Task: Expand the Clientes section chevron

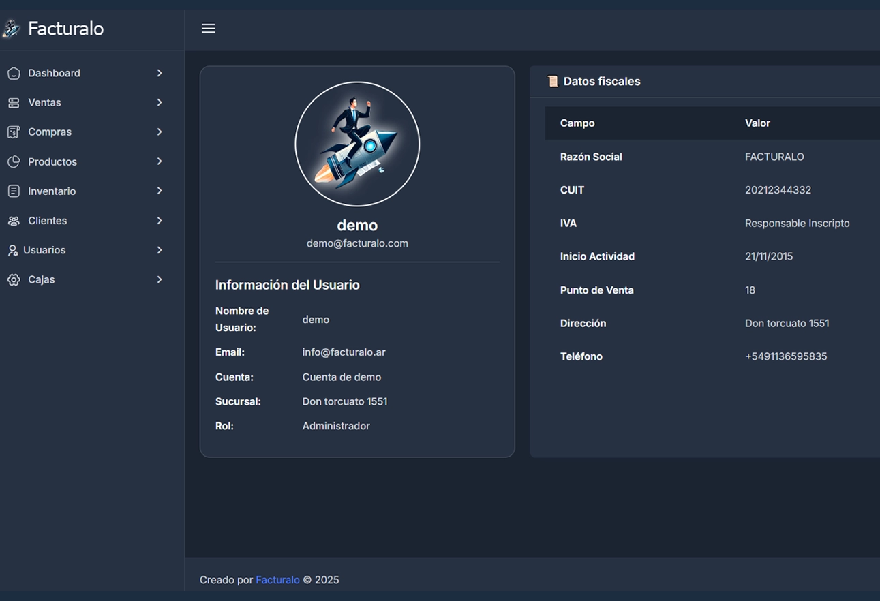Action: (x=160, y=220)
